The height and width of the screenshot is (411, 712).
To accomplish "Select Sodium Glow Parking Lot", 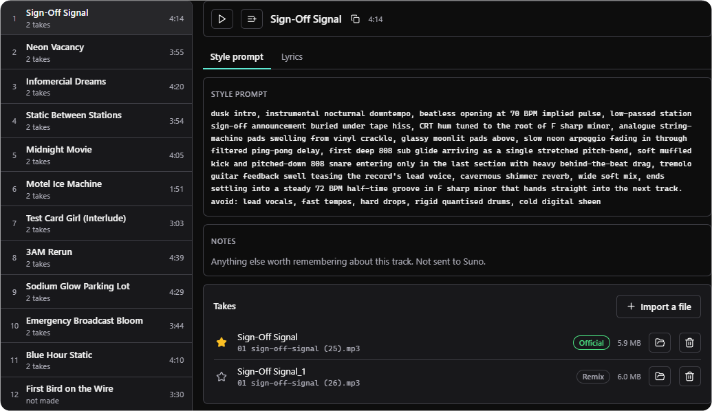I will coord(96,291).
